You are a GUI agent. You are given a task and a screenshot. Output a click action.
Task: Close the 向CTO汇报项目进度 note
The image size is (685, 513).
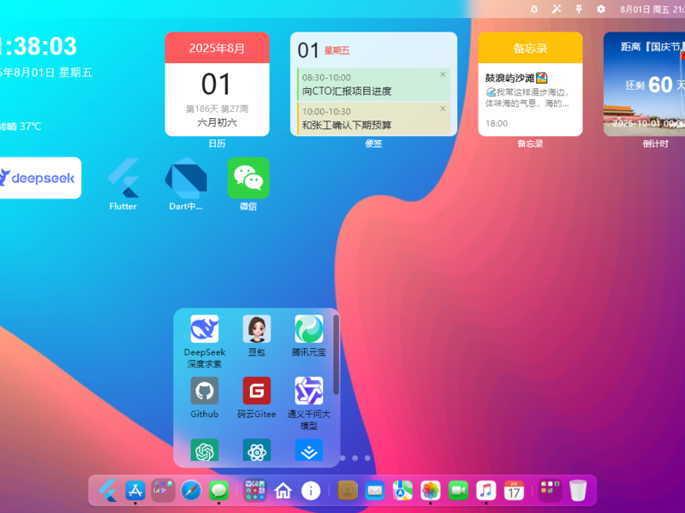coord(443,74)
